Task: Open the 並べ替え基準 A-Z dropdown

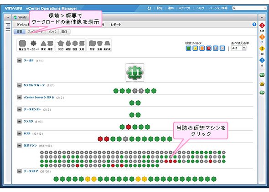Action: point(238,48)
